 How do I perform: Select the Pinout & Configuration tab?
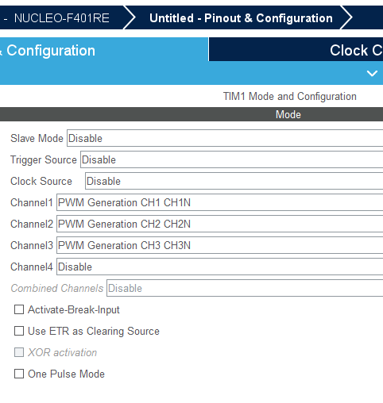tap(104, 49)
